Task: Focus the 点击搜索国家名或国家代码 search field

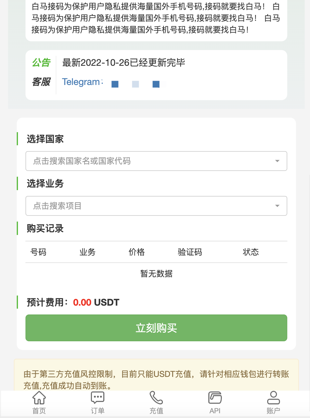Action: (x=151, y=161)
